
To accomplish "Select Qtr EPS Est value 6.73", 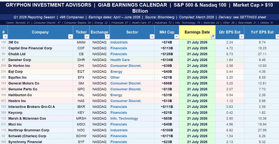I will click(230, 54).
